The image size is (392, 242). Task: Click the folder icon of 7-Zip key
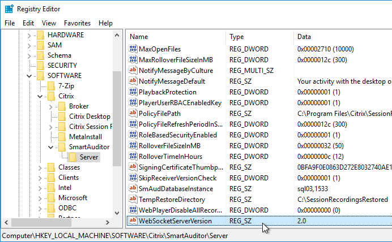[51, 86]
